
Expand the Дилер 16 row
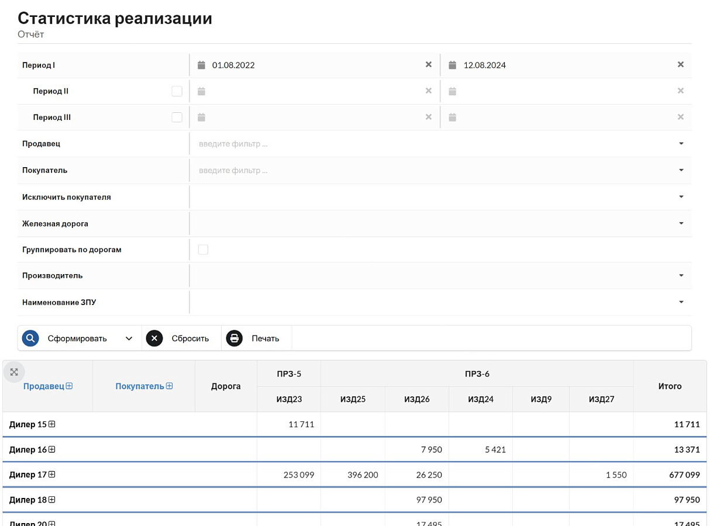(52, 449)
